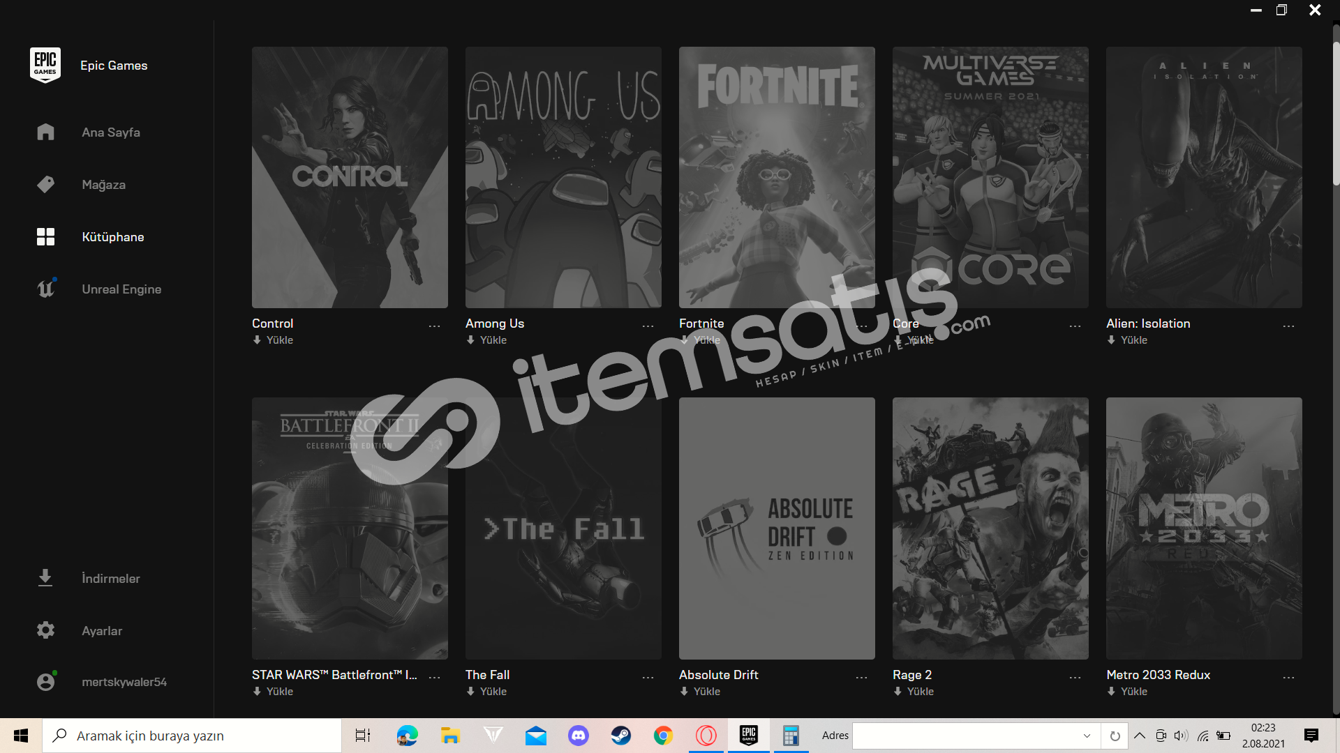Viewport: 1340px width, 753px height.
Task: Go to Ana Sayfa menu item
Action: tap(111, 132)
